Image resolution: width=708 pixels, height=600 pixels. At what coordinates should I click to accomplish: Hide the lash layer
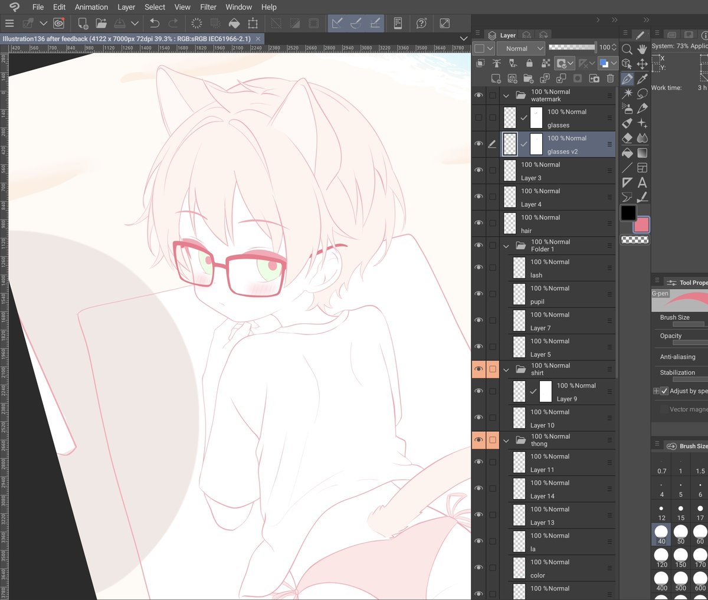tap(478, 267)
